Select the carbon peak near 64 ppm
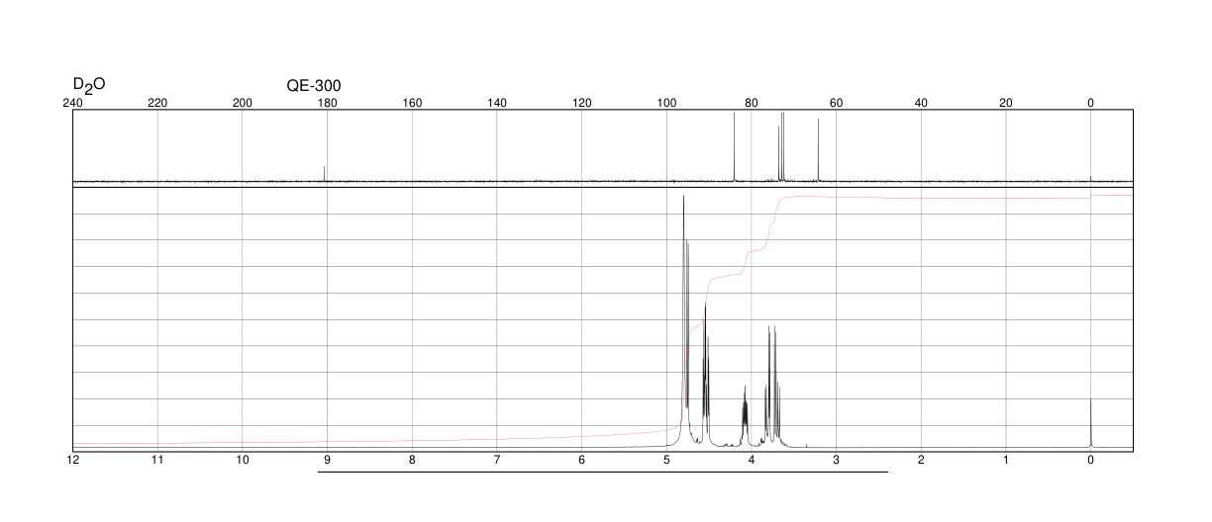Screen dimensions: 1212x522 tap(819, 150)
